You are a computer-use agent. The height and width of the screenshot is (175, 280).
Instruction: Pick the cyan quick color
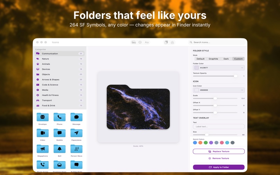(x=227, y=143)
